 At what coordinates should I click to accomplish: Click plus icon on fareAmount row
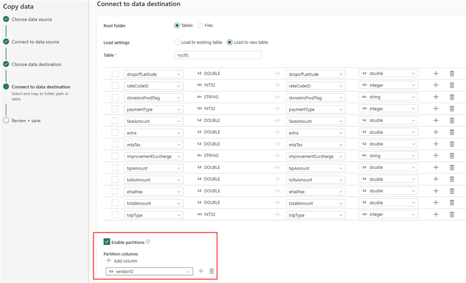pos(435,121)
